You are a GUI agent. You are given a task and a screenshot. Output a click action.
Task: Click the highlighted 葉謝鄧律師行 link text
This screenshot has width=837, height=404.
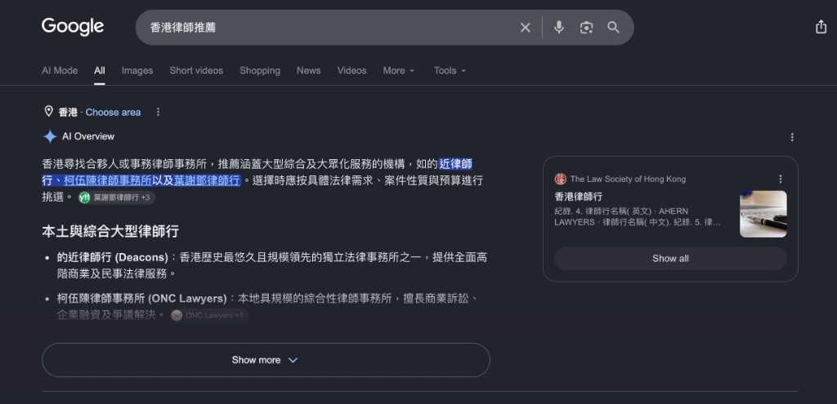tap(207, 180)
